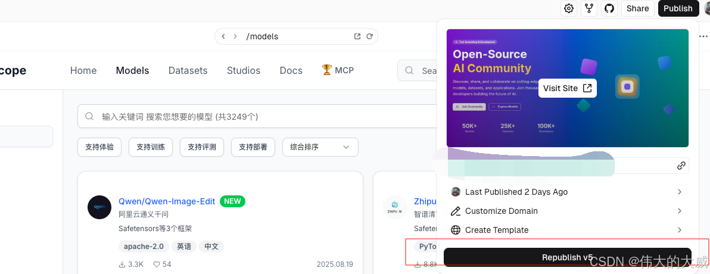Click the 中文 tag
This screenshot has height=274, width=710.
click(211, 247)
